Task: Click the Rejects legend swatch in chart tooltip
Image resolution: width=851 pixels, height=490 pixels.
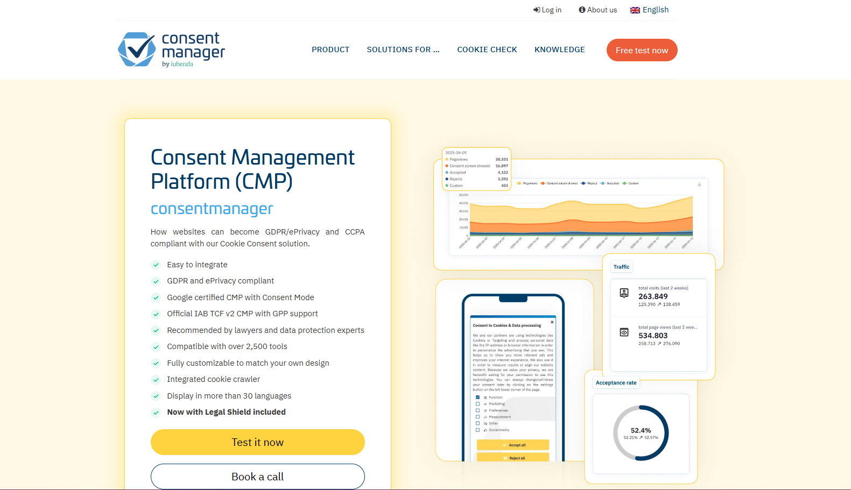Action: pos(447,179)
